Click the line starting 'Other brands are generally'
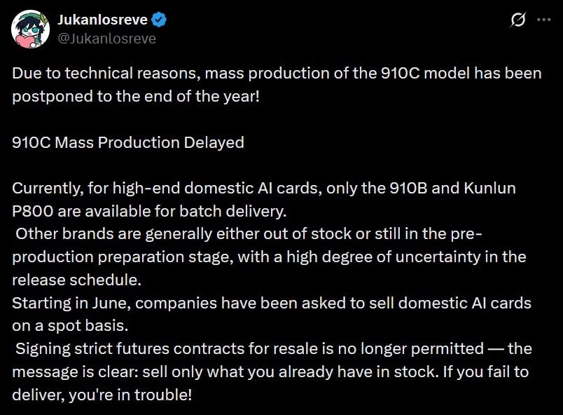The height and width of the screenshot is (415, 563). (x=249, y=234)
